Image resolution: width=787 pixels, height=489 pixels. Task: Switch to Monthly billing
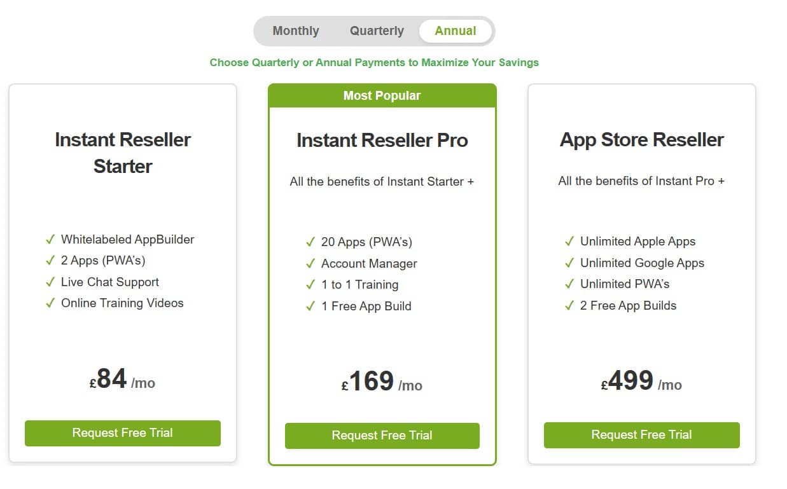click(x=295, y=31)
